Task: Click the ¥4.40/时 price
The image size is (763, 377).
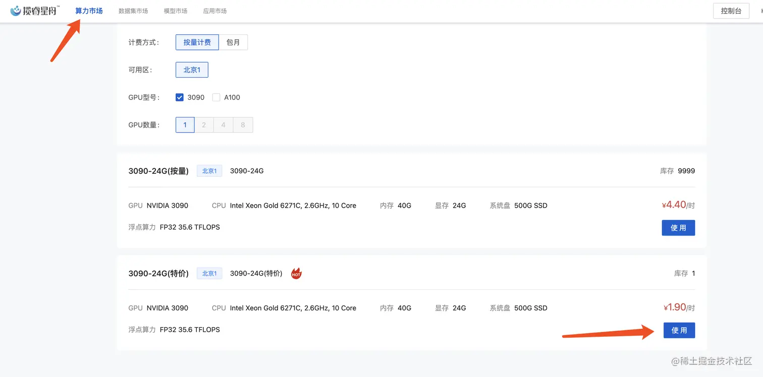Action: 678,205
